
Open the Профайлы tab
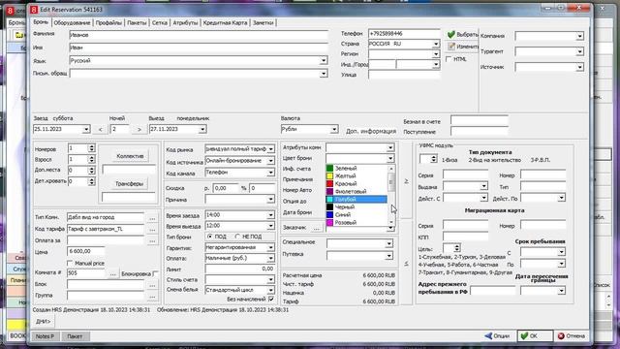108,23
